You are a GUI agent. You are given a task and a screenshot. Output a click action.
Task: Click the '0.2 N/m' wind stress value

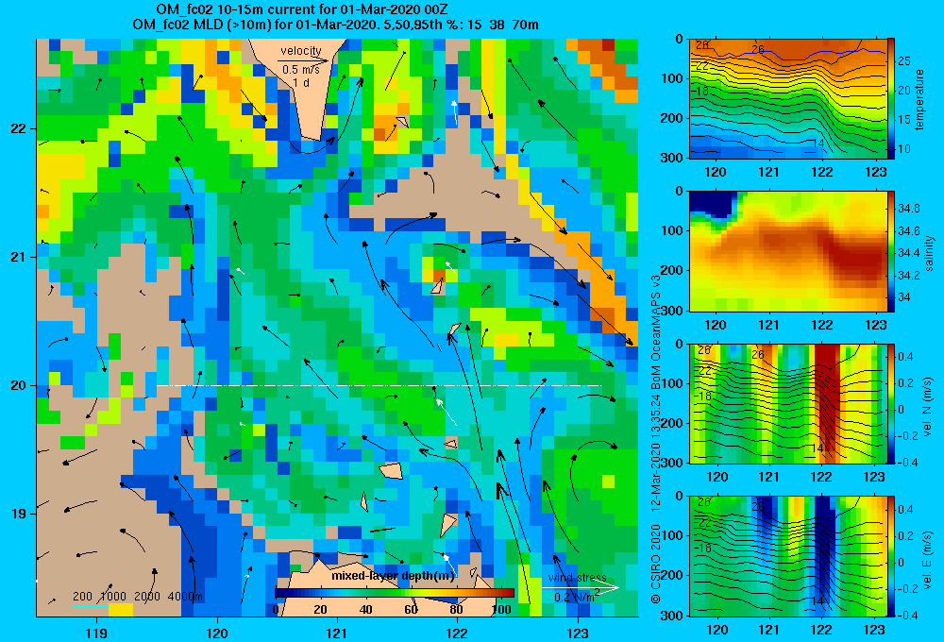click(577, 597)
